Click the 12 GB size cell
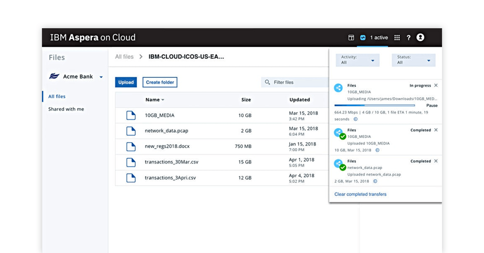The width and height of the screenshot is (484, 253). point(245,178)
